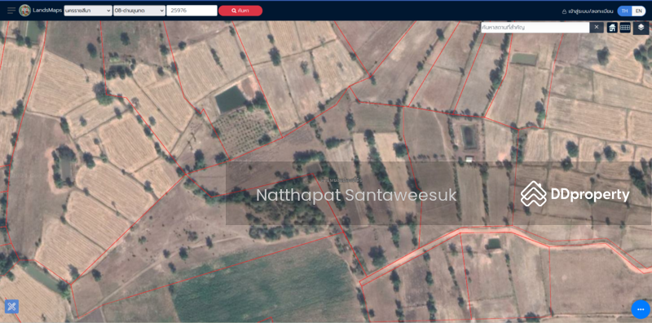The height and width of the screenshot is (323, 652).
Task: Click the LandsMaps title text
Action: pos(47,11)
